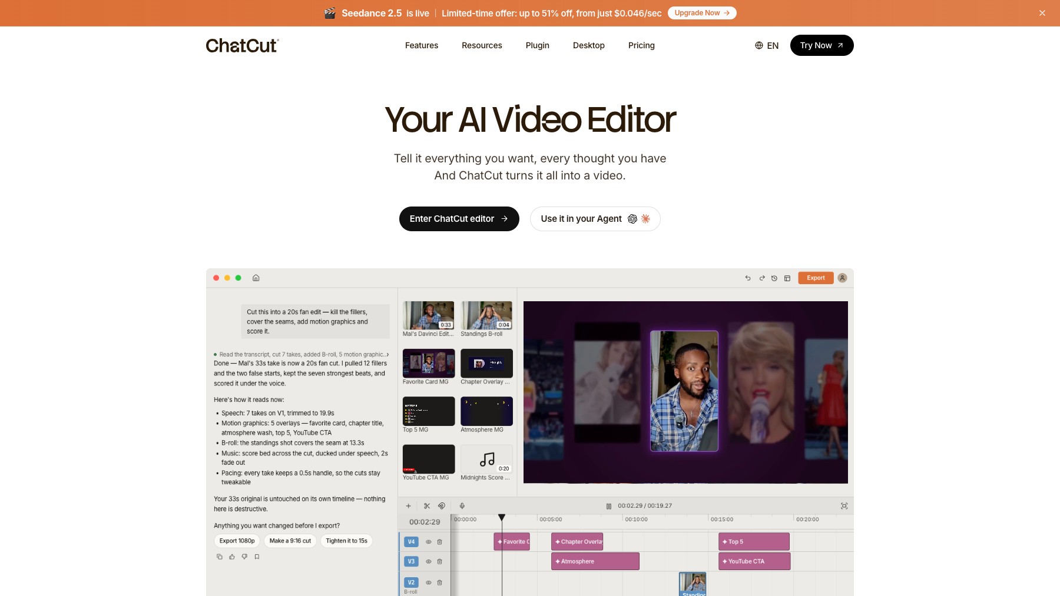The image size is (1060, 596).
Task: Select the scissors split tool
Action: click(x=427, y=506)
